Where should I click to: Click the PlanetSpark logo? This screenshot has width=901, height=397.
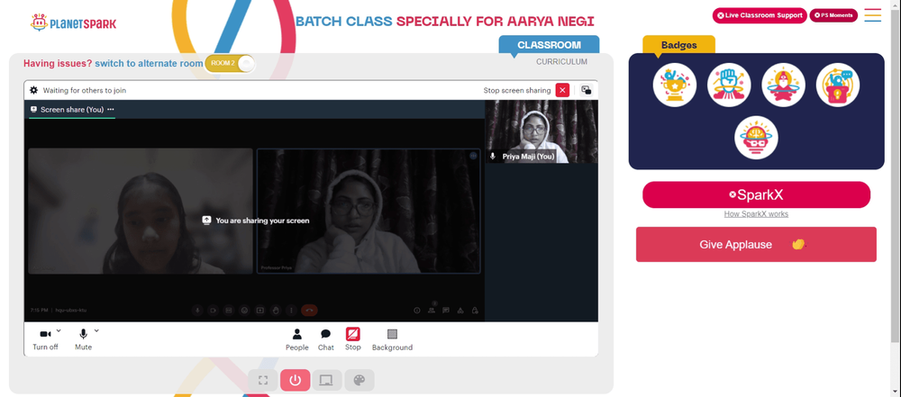[73, 23]
